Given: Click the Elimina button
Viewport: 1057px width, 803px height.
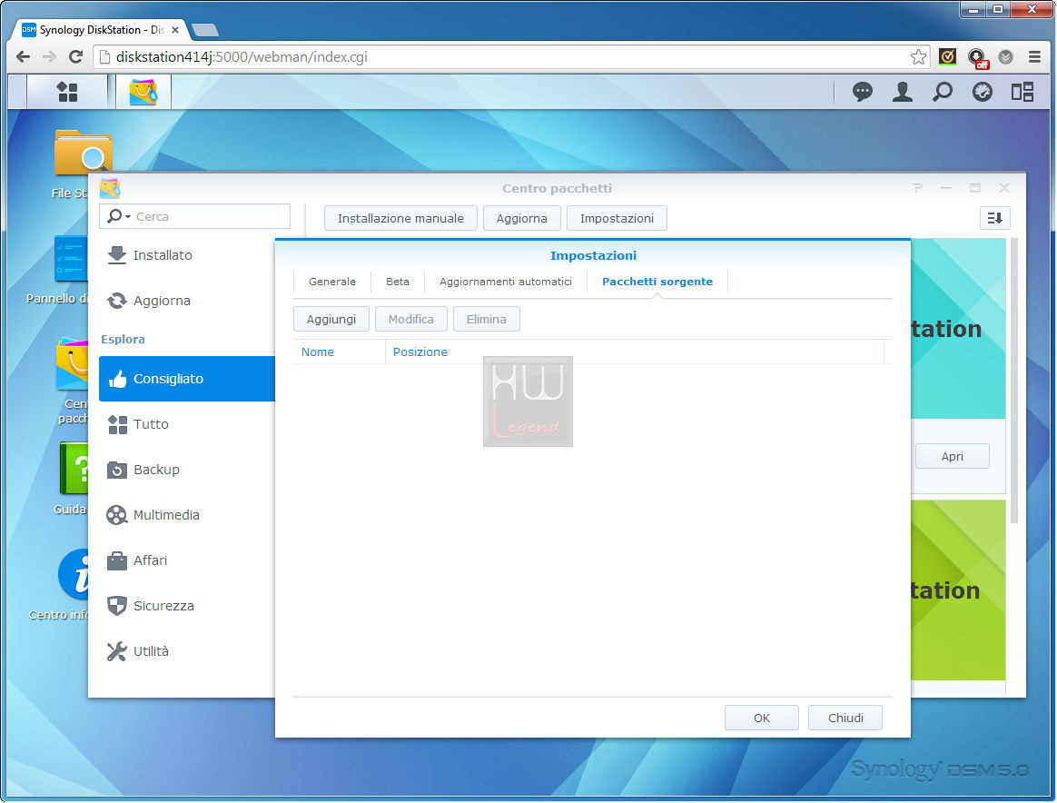Looking at the screenshot, I should (x=486, y=320).
